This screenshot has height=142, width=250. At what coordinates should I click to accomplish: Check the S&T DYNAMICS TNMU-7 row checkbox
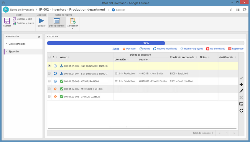[49, 73]
